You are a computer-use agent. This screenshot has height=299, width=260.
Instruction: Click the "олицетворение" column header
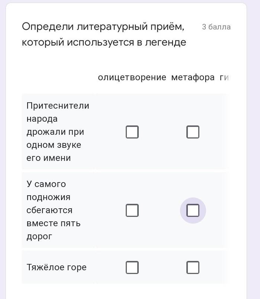(x=132, y=77)
